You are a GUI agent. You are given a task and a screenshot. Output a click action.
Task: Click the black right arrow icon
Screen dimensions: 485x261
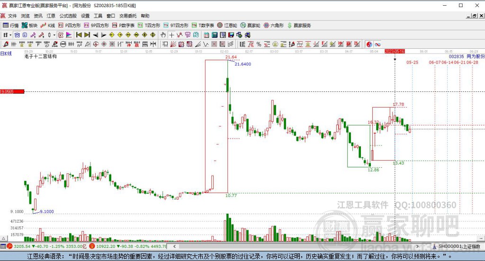pyautogui.click(x=104, y=35)
